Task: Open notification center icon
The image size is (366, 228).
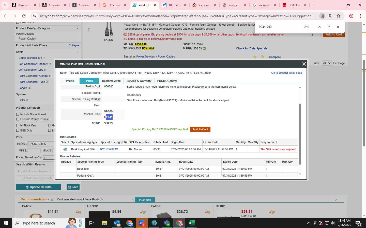Action: (x=359, y=223)
